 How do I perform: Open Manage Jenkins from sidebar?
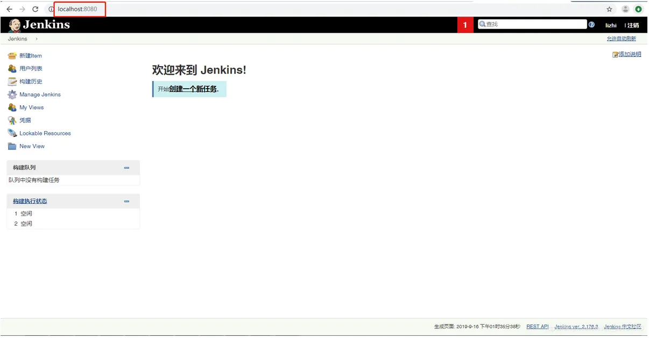pyautogui.click(x=40, y=95)
